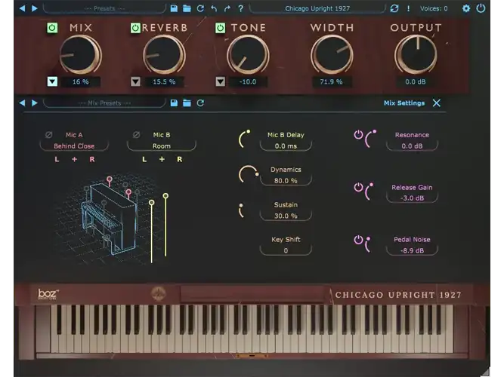This screenshot has width=504, height=377.
Task: Click Mic B plus button
Action: (x=162, y=159)
